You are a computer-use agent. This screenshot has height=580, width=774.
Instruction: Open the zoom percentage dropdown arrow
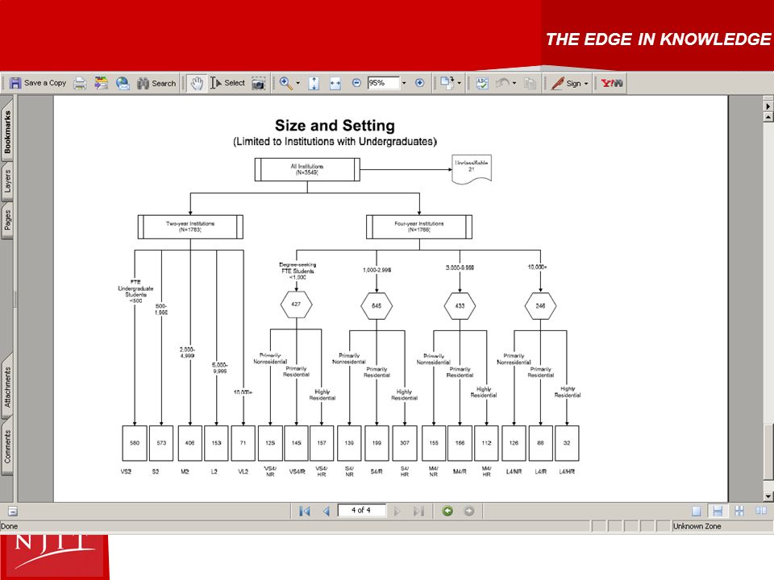(404, 83)
